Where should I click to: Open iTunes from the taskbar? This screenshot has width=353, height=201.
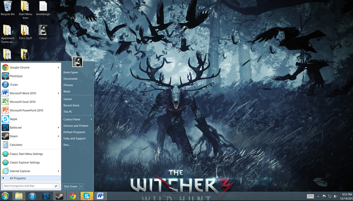pyautogui.click(x=32, y=196)
